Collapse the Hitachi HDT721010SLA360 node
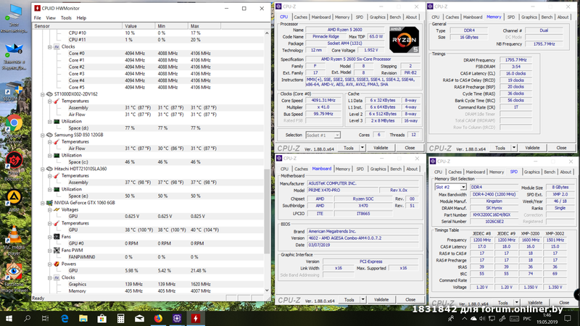 (x=43, y=169)
